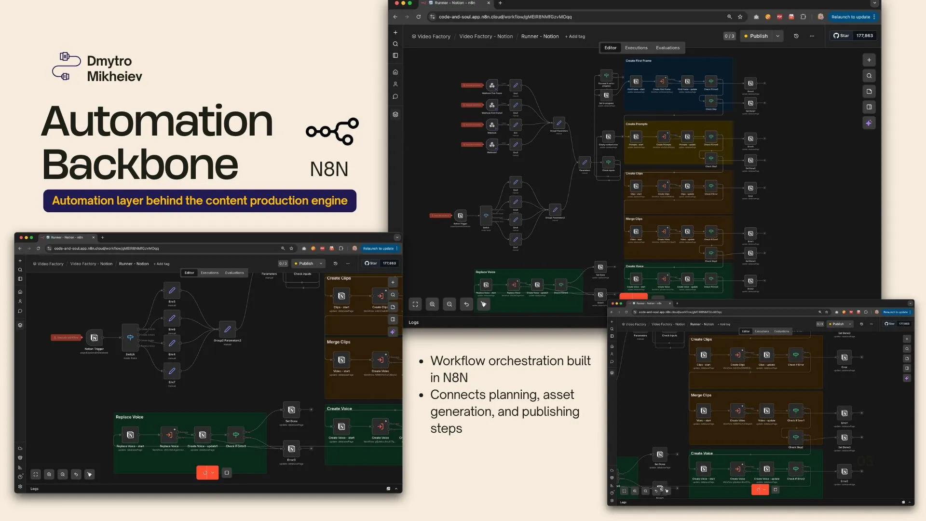Select Notion Trigger node in bottom-left window

pos(95,338)
